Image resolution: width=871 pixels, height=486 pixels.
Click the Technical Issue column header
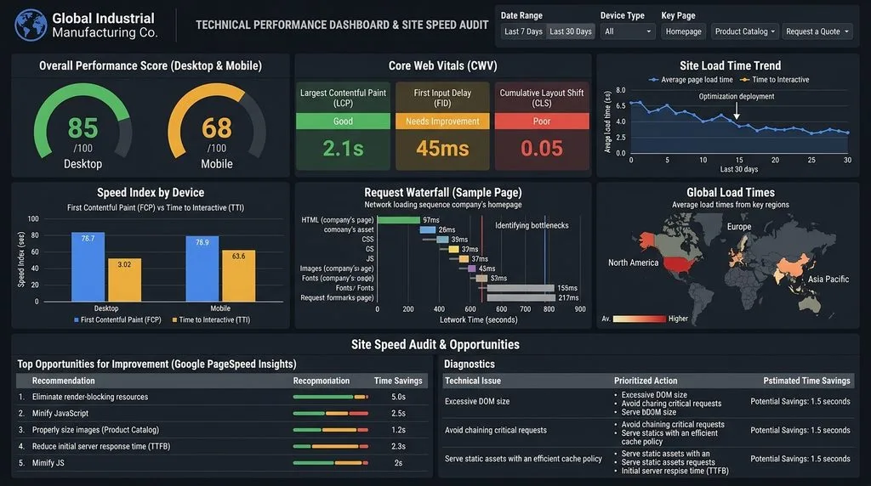tap(473, 381)
